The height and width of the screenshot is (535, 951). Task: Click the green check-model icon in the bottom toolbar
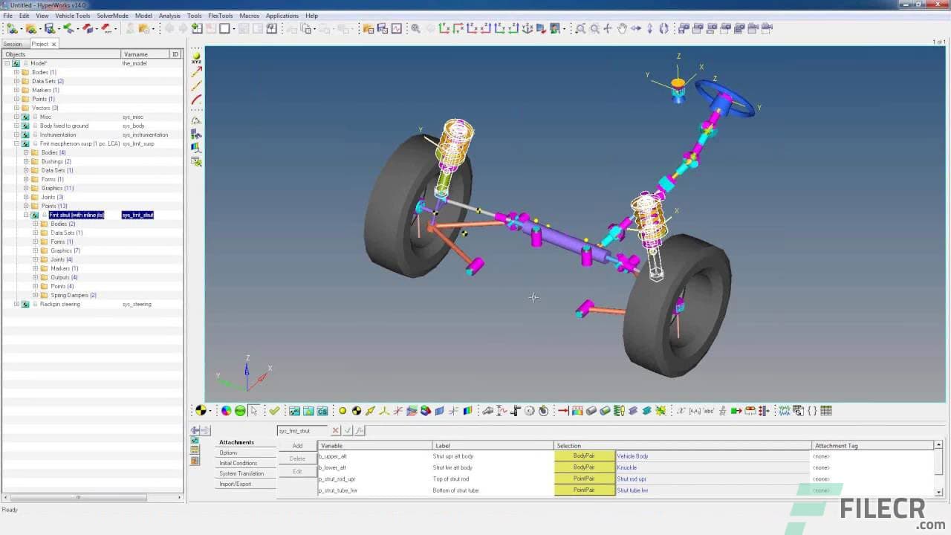coord(273,409)
